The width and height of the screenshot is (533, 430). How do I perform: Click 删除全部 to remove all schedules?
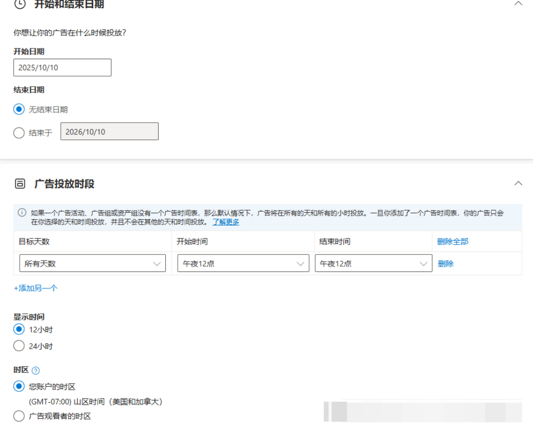[453, 242]
